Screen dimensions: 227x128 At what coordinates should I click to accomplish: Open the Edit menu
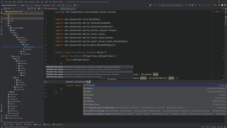tap(10, 2)
